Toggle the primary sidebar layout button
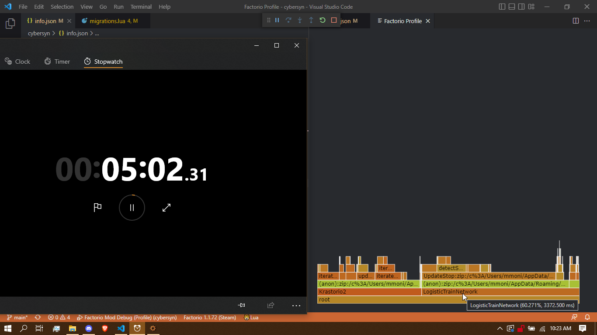 point(502,7)
